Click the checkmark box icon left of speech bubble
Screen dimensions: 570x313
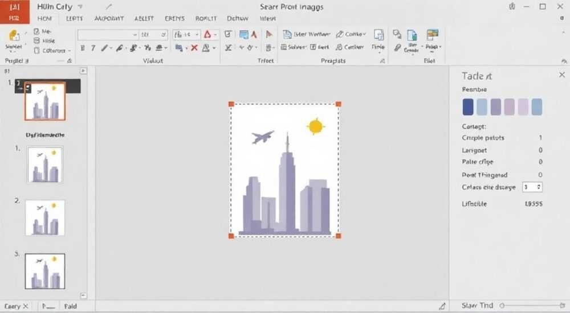coord(228,34)
